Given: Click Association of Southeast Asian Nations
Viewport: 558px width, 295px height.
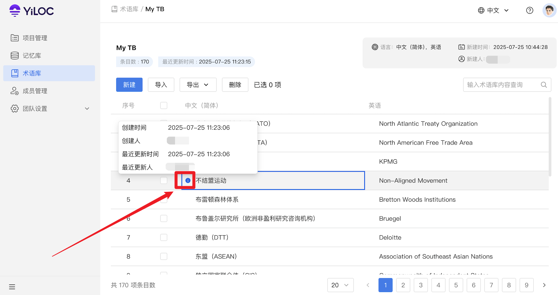Looking at the screenshot, I should coord(436,256).
